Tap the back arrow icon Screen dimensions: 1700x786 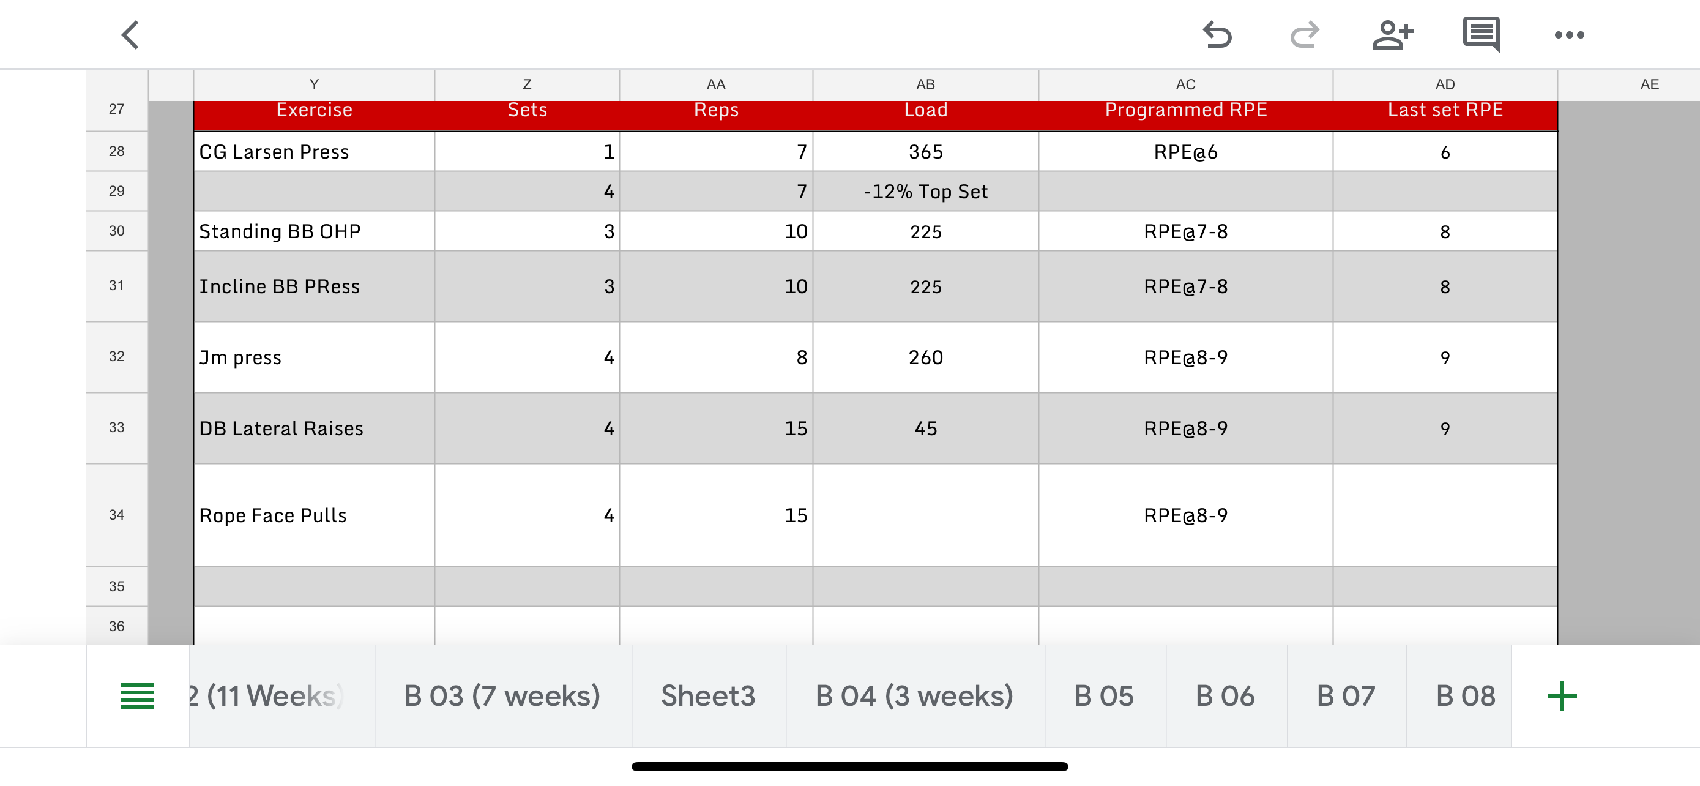pyautogui.click(x=131, y=35)
